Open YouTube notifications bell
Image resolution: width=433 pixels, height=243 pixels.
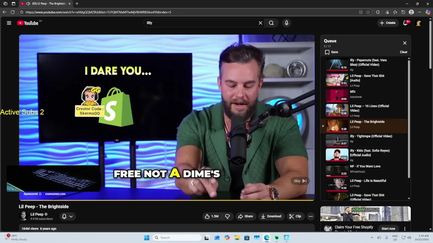(405, 23)
